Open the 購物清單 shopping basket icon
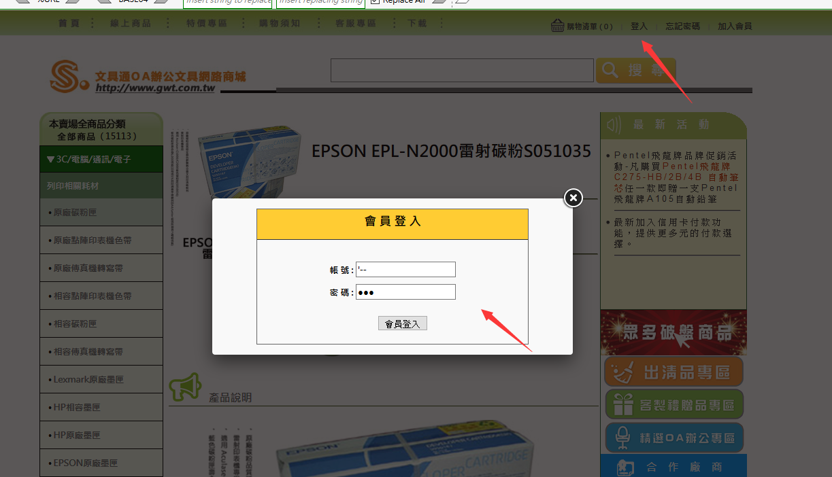Image resolution: width=832 pixels, height=477 pixels. 558,26
